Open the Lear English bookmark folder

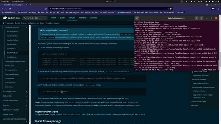(73, 12)
